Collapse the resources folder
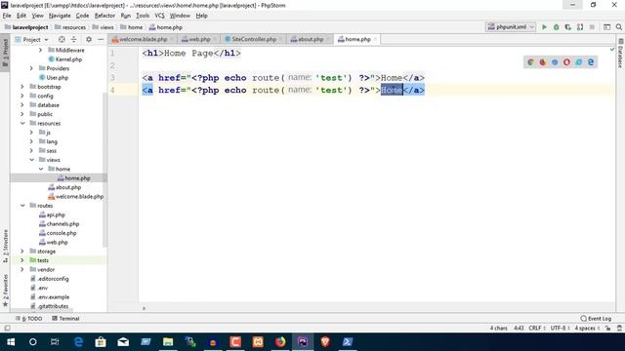Viewport: 625px width, 351px height. pyautogui.click(x=21, y=124)
